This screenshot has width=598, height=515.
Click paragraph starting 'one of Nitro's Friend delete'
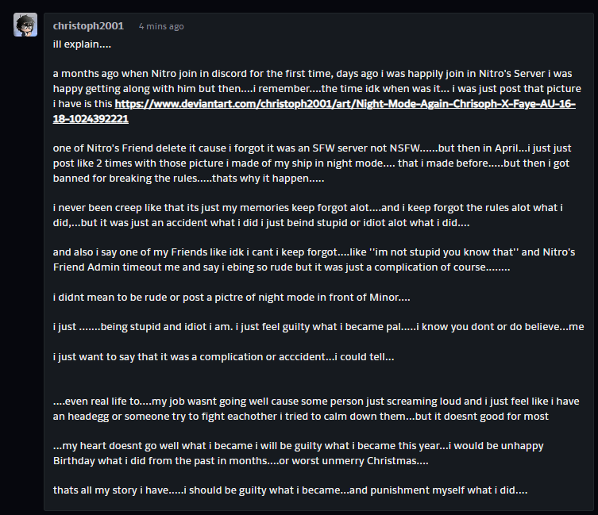click(x=312, y=163)
